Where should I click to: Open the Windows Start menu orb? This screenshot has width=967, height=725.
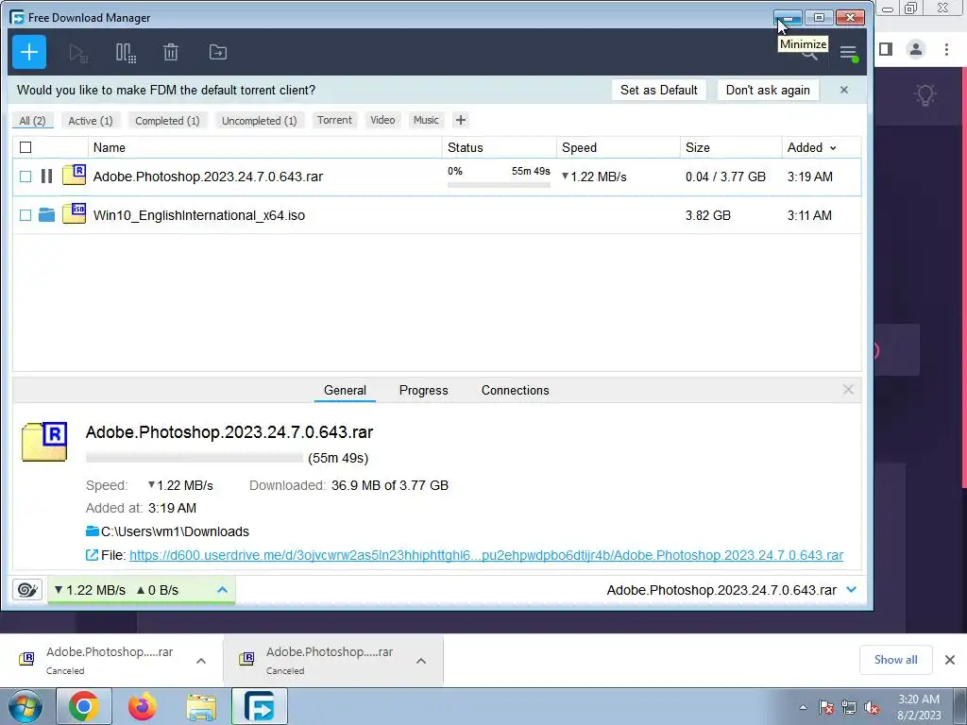point(25,706)
